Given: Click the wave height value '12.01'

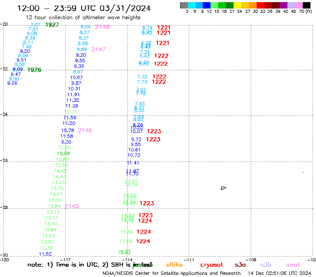Looking at the screenshot, I should [x=71, y=112].
